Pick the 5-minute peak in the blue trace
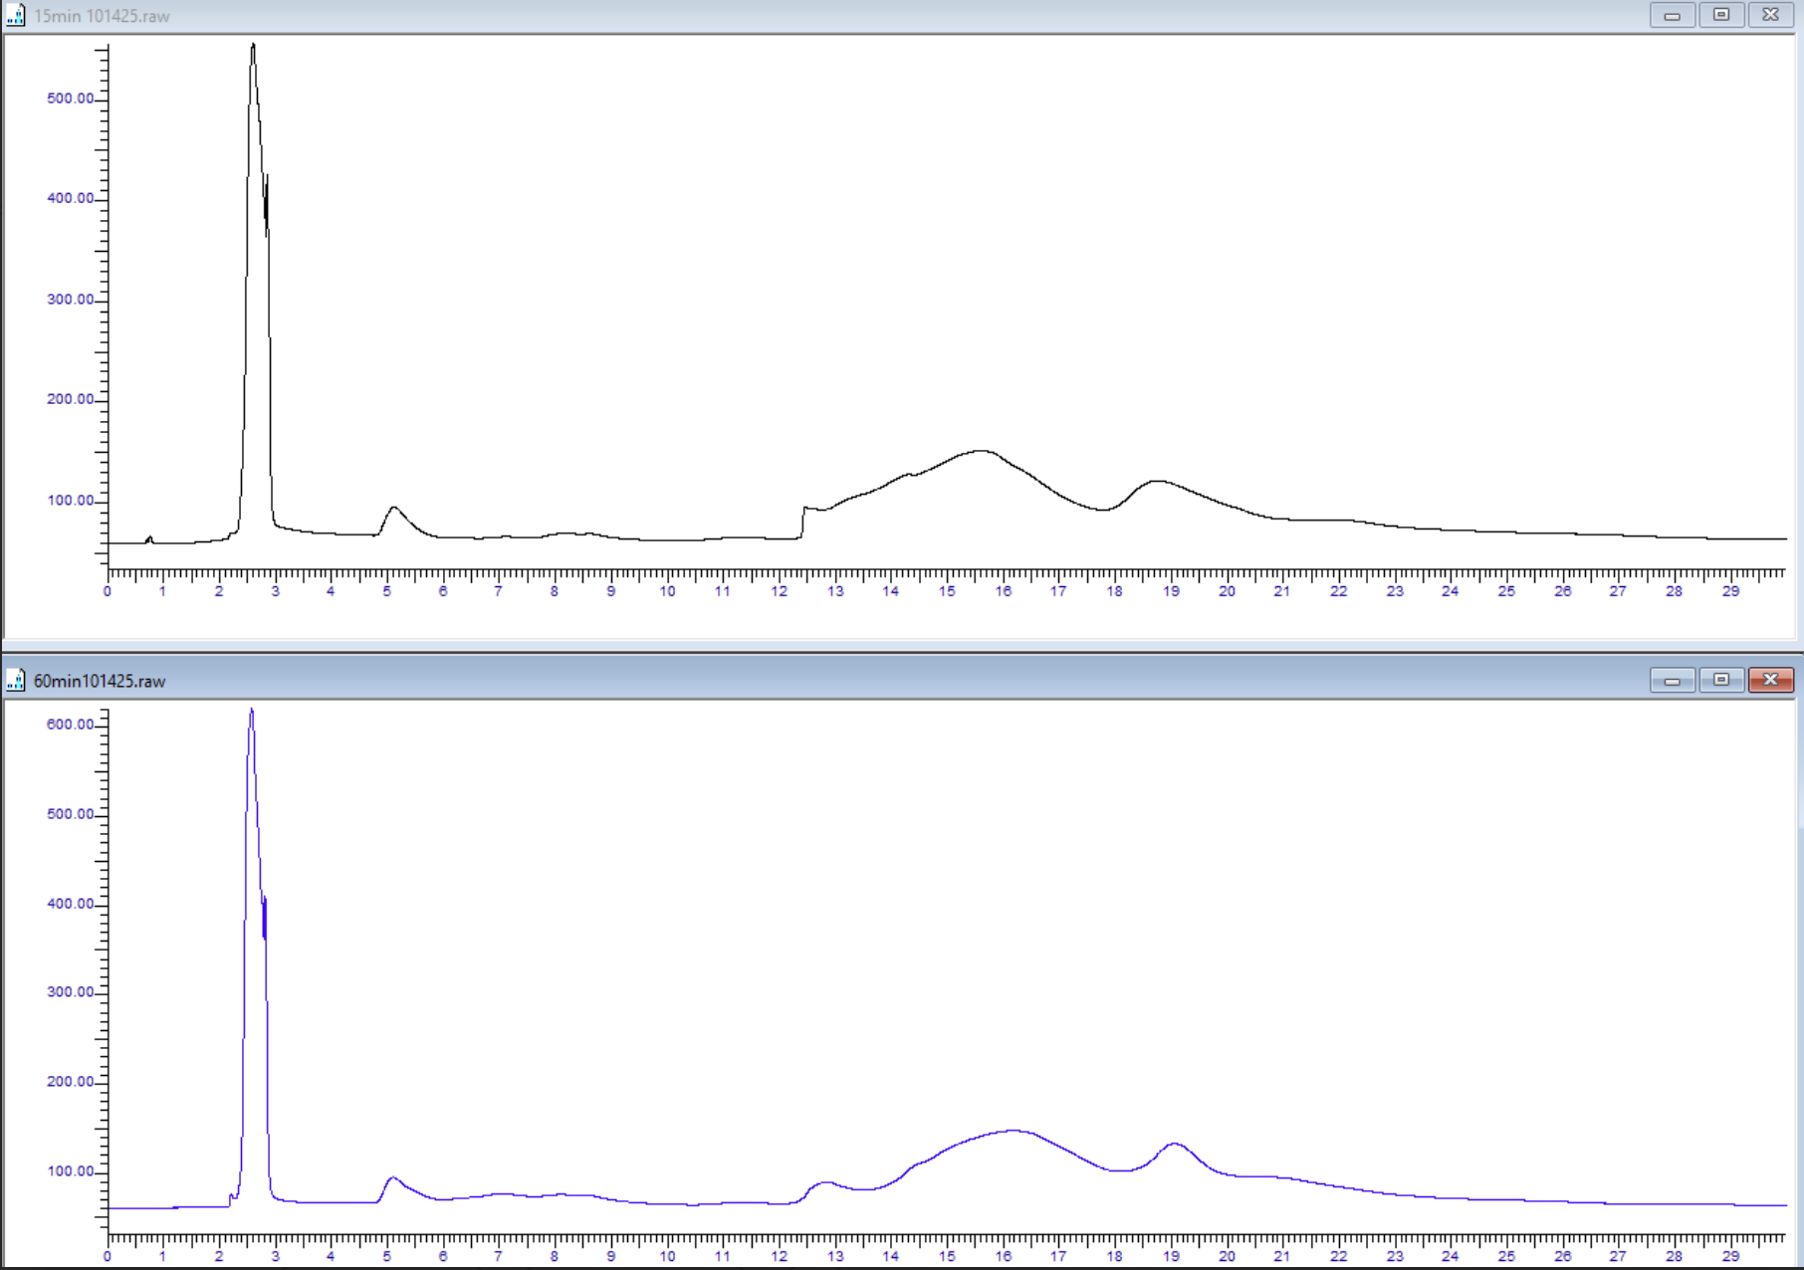The height and width of the screenshot is (1270, 1804). coord(393,1177)
